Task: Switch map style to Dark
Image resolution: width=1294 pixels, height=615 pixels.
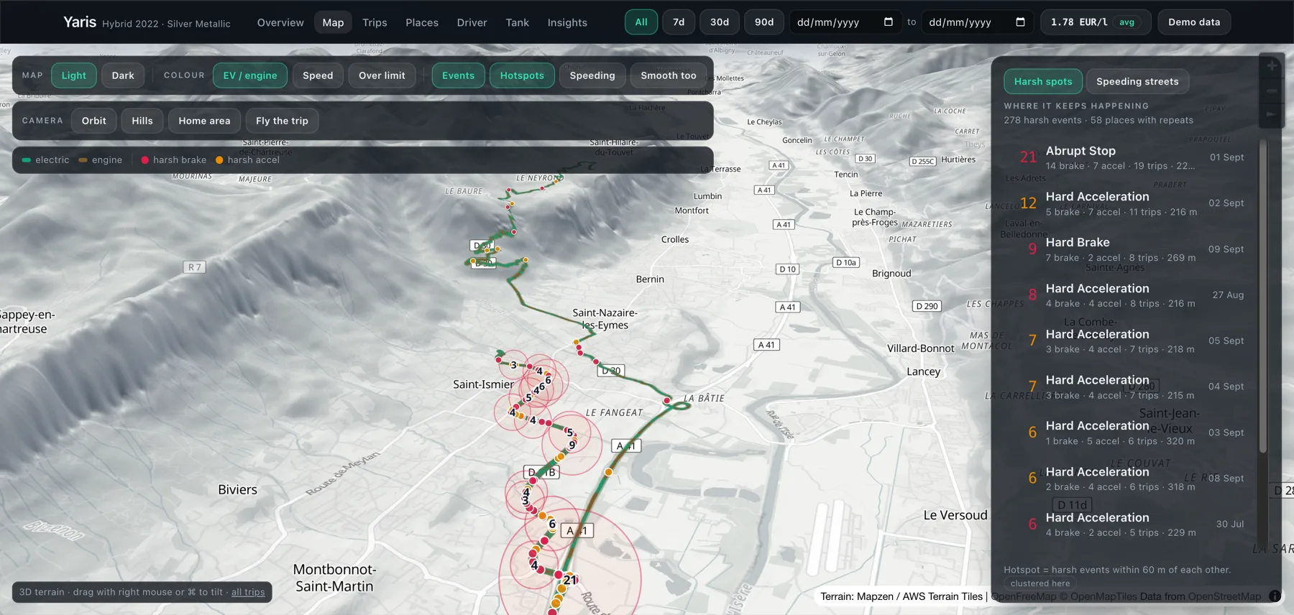Action: click(123, 75)
